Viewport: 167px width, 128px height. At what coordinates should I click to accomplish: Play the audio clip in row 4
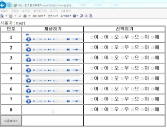(x=29, y=70)
